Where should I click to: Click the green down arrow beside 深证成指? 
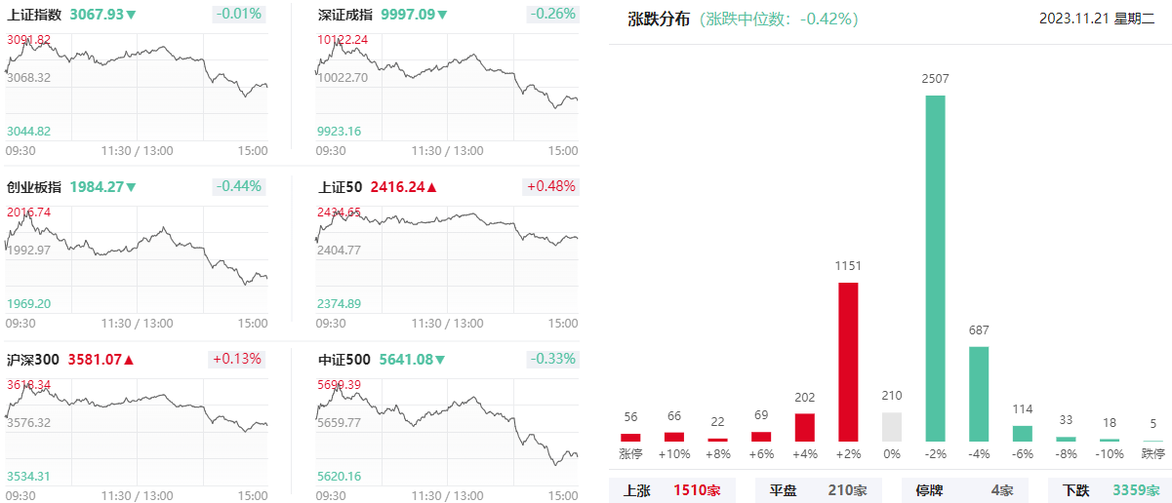442,15
